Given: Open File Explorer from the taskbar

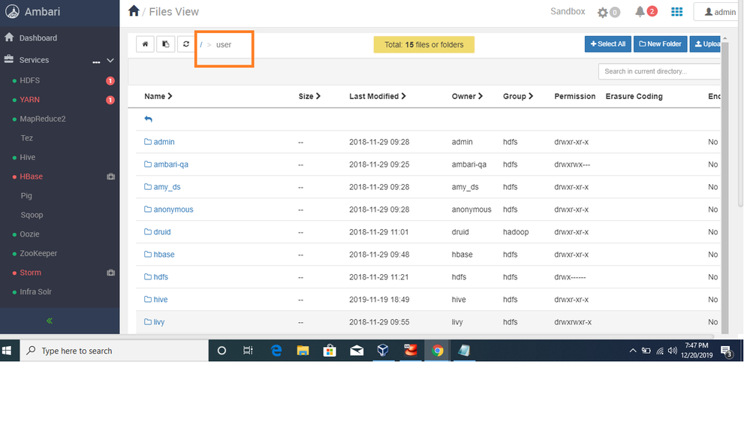Looking at the screenshot, I should point(303,351).
